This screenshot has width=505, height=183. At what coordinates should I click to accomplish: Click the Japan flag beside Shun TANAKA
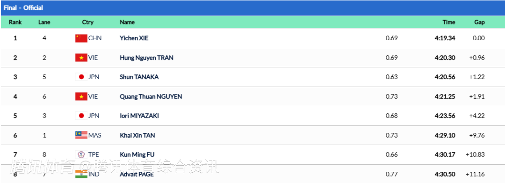click(81, 77)
